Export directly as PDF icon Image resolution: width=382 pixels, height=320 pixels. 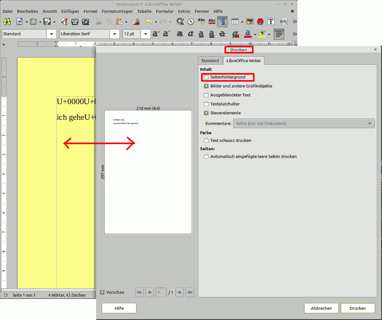click(x=64, y=22)
